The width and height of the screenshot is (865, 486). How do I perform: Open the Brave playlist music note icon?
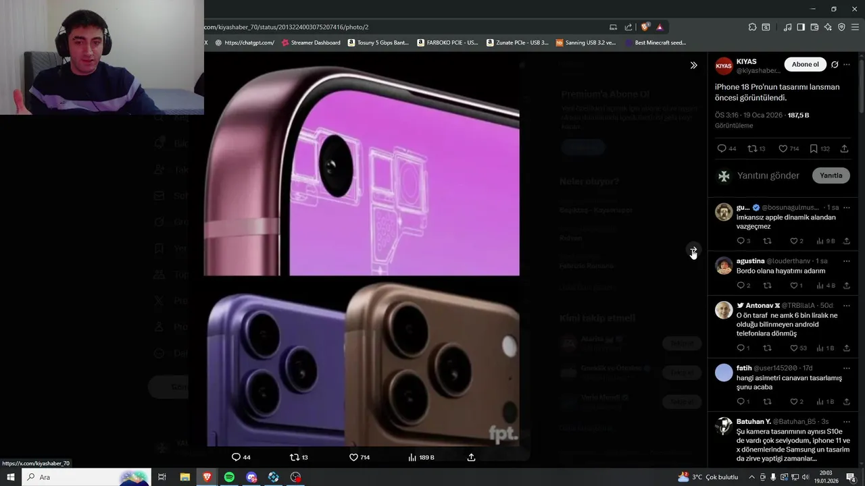point(787,27)
